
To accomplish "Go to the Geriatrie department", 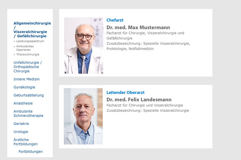I will [x=21, y=124].
